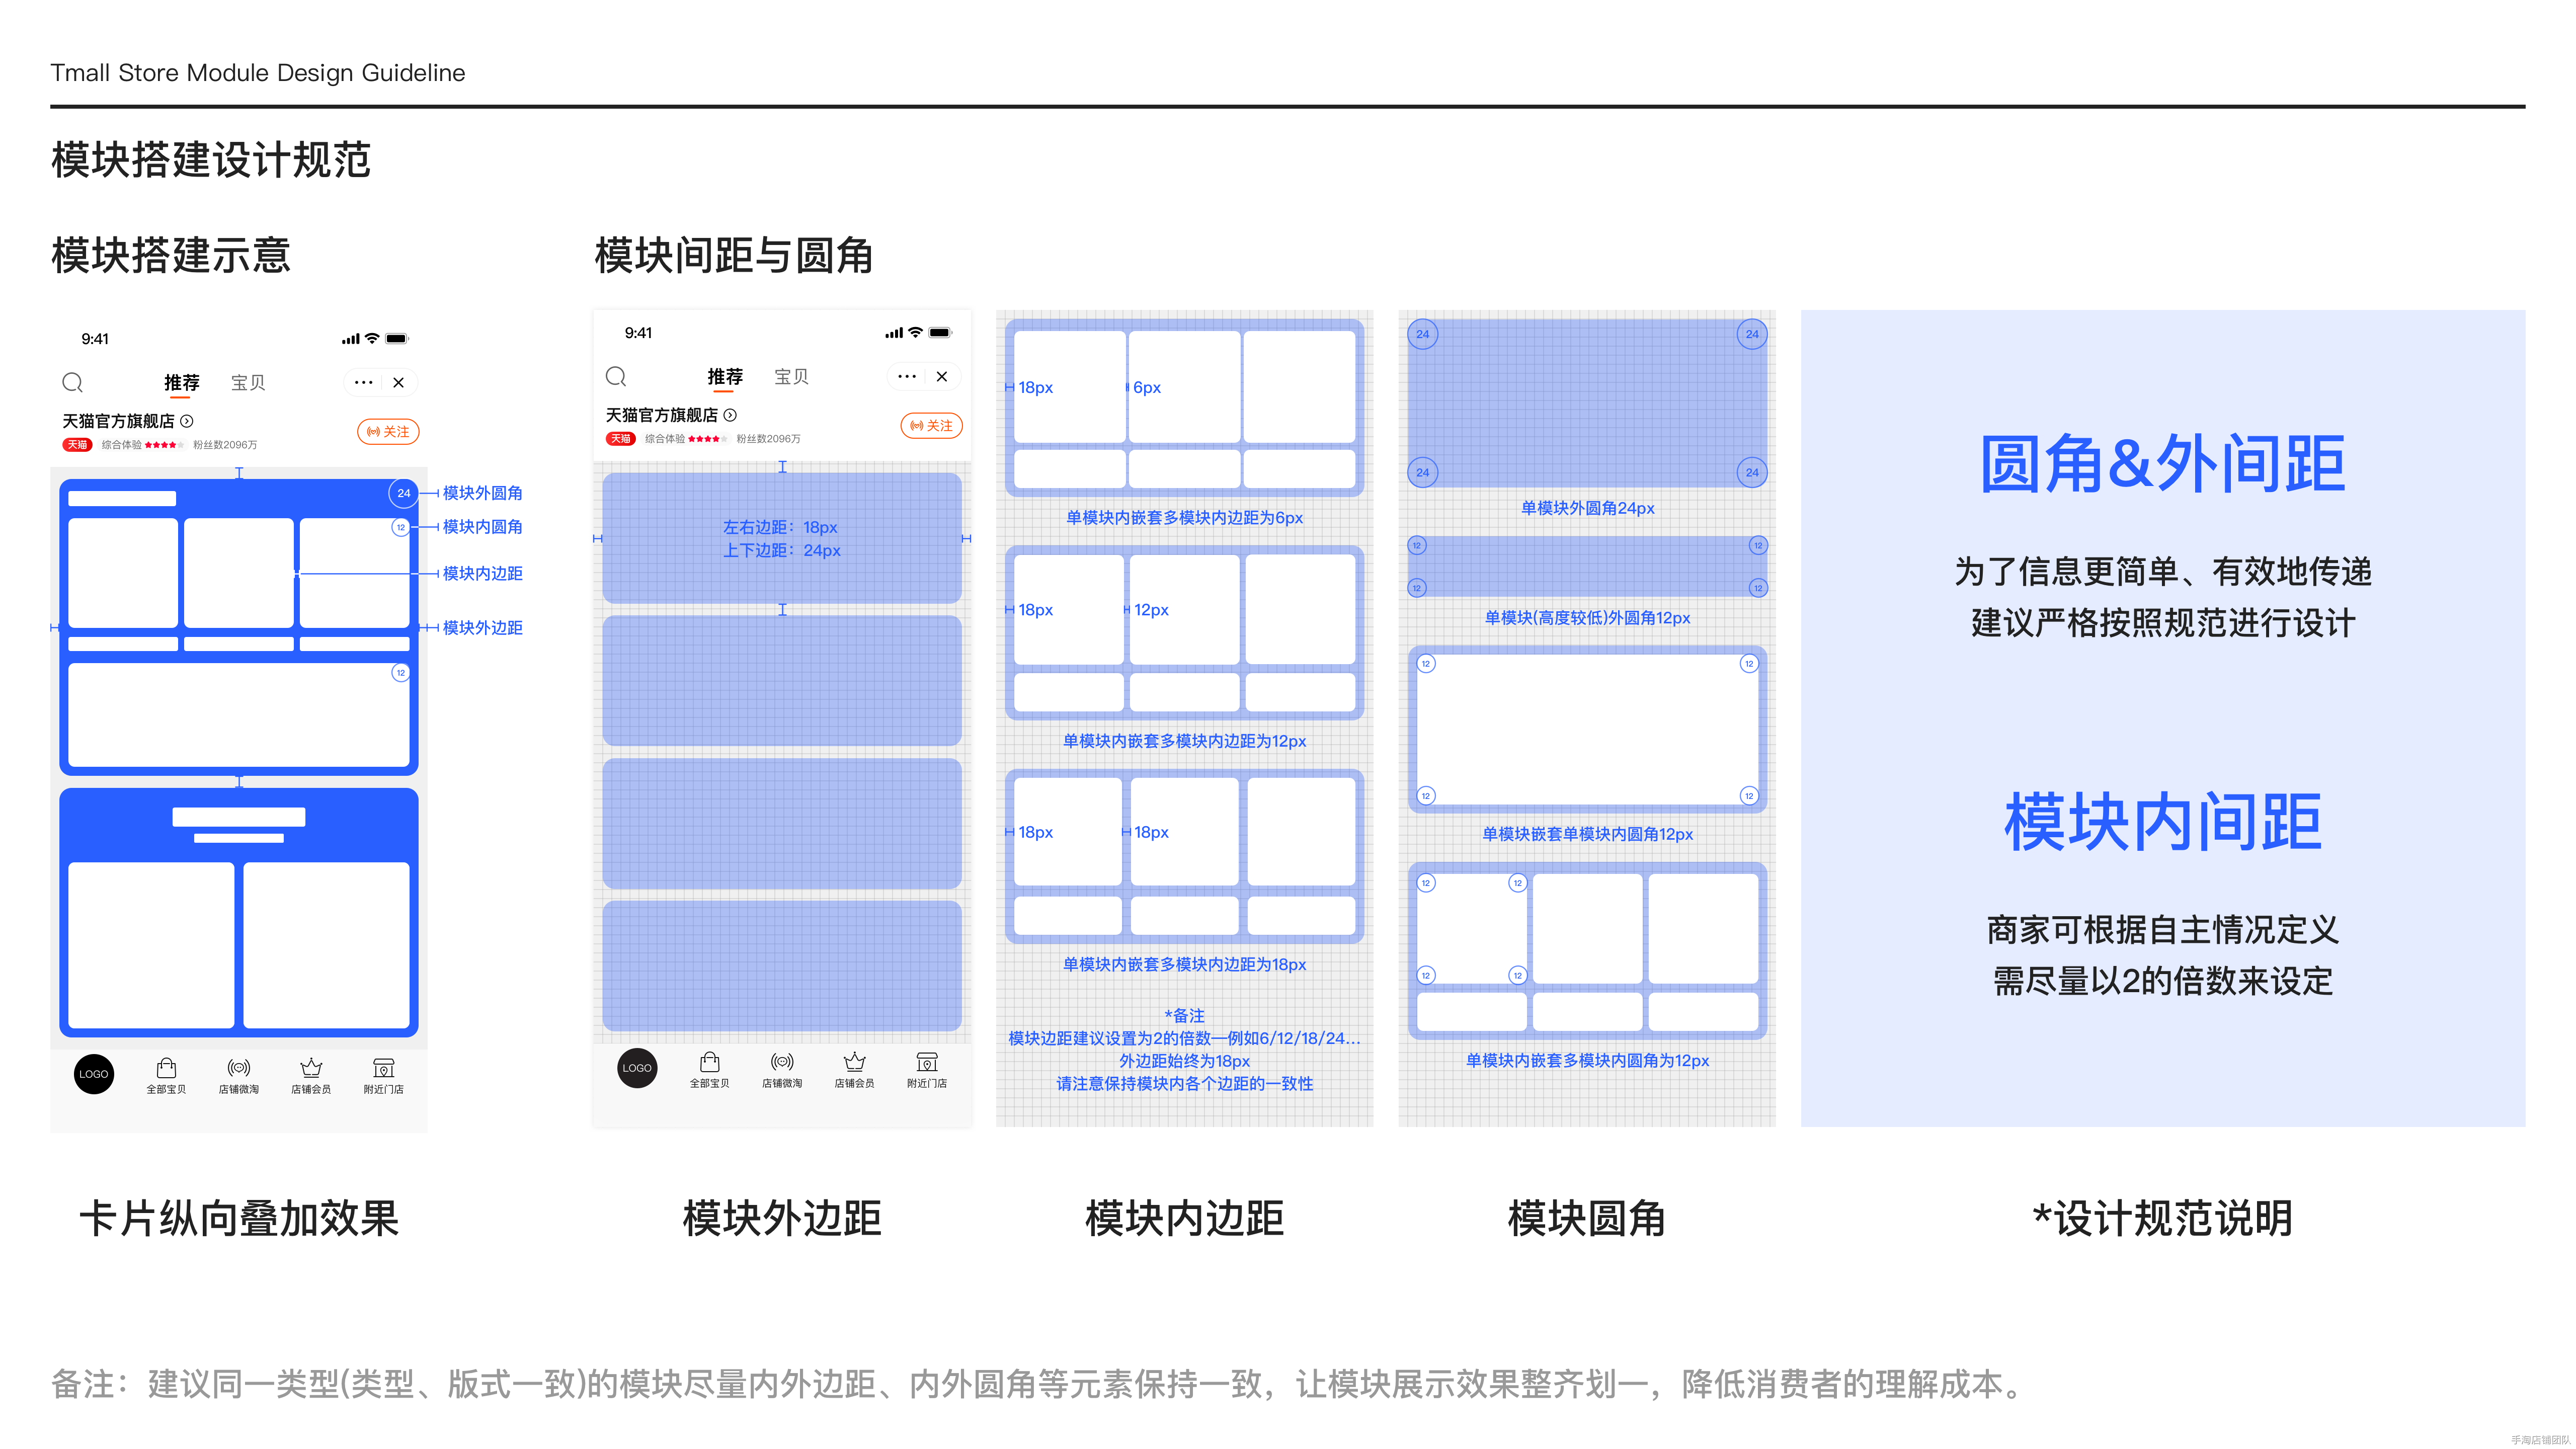The height and width of the screenshot is (1449, 2576).
Task: Expand arrow beside 天猫官方旗舰店 in 模块外边距 phone
Action: [x=730, y=415]
